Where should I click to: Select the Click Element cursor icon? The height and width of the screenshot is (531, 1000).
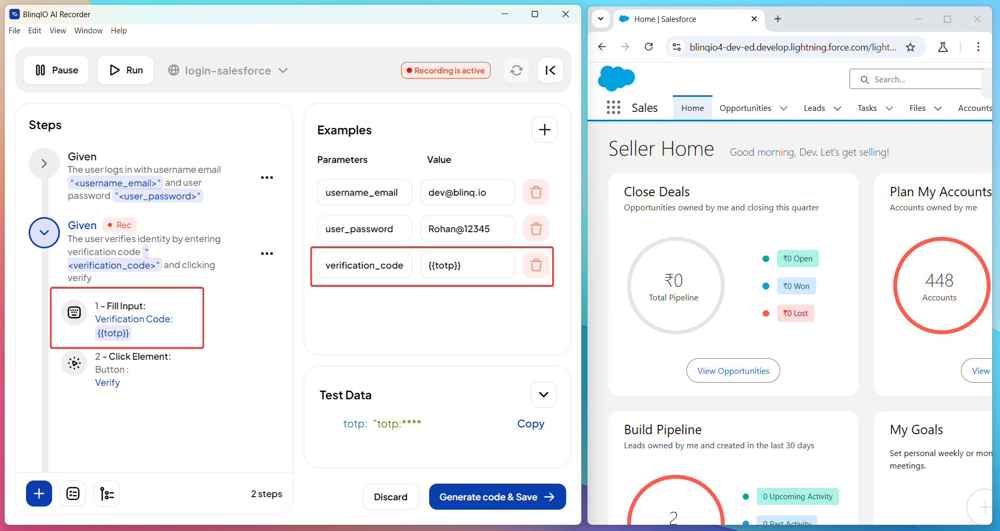pos(74,363)
